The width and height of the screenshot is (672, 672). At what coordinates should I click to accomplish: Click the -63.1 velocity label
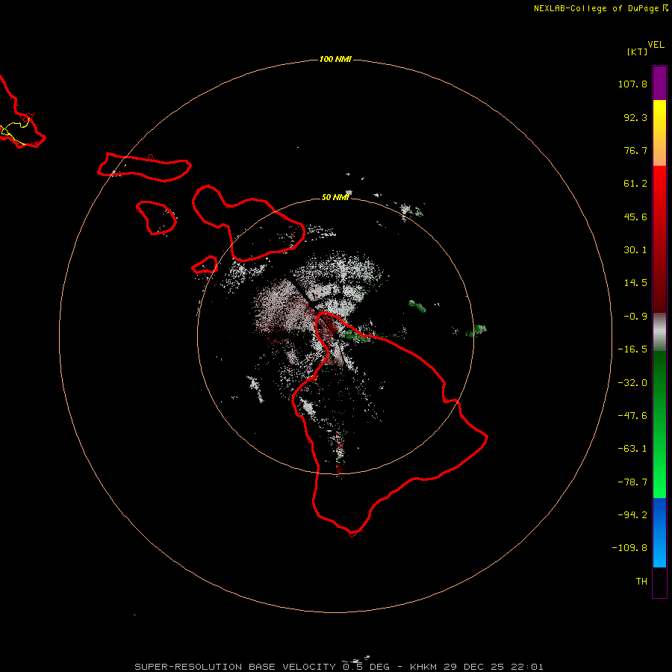tap(632, 449)
